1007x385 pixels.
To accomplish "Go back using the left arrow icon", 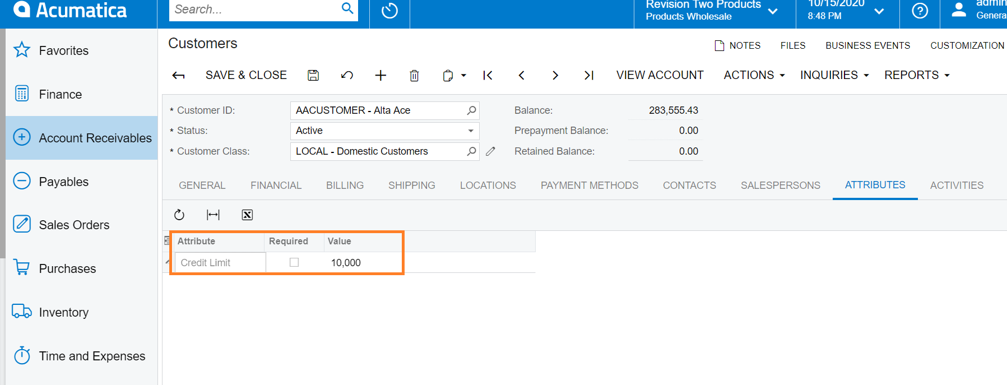I will pos(178,75).
